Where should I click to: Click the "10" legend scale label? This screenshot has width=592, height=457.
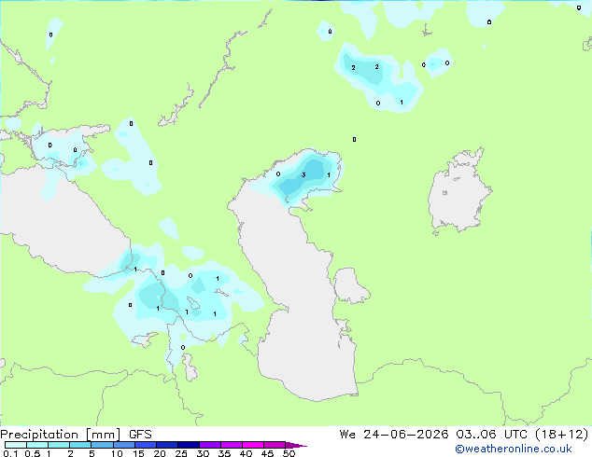pyautogui.click(x=117, y=453)
